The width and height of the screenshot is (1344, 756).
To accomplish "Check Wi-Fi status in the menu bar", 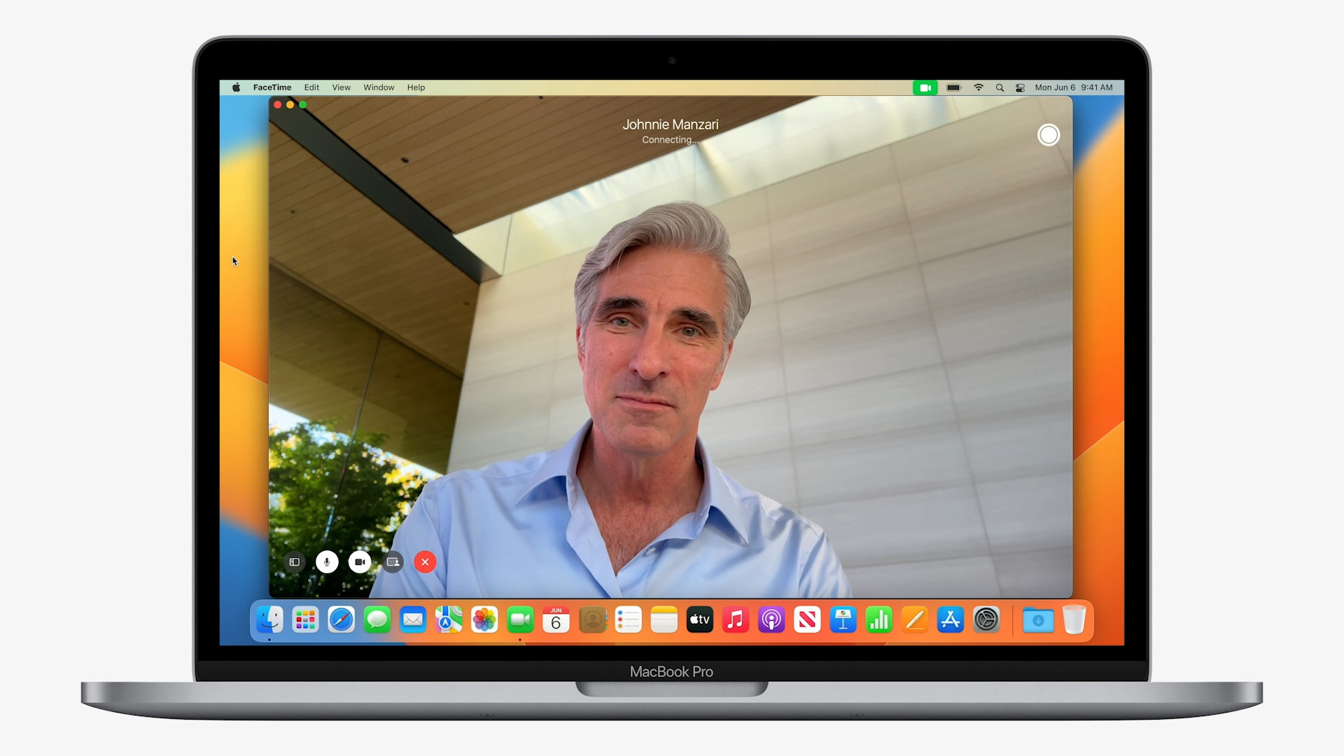I will [x=979, y=87].
